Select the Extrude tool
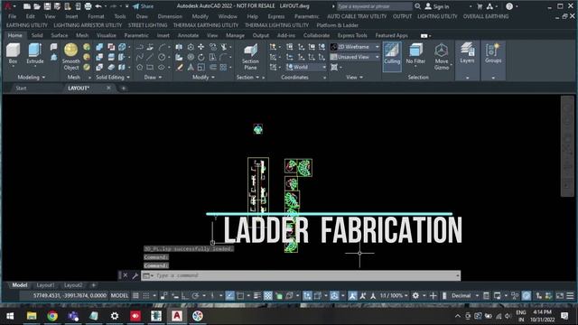578x325 pixels. 35,54
